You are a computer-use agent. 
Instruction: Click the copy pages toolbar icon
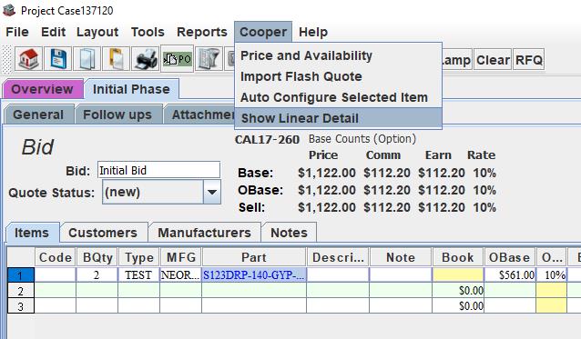(87, 59)
